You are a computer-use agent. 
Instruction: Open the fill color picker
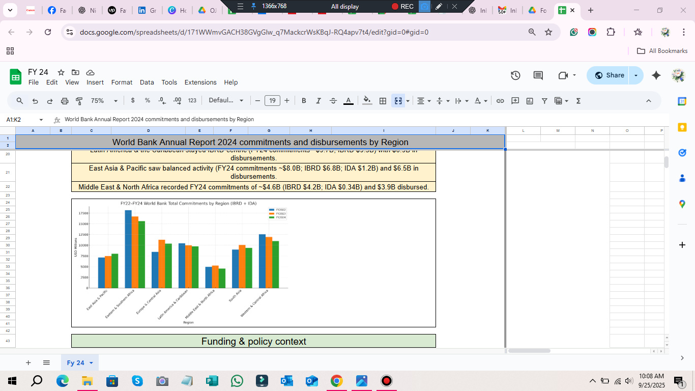[367, 101]
